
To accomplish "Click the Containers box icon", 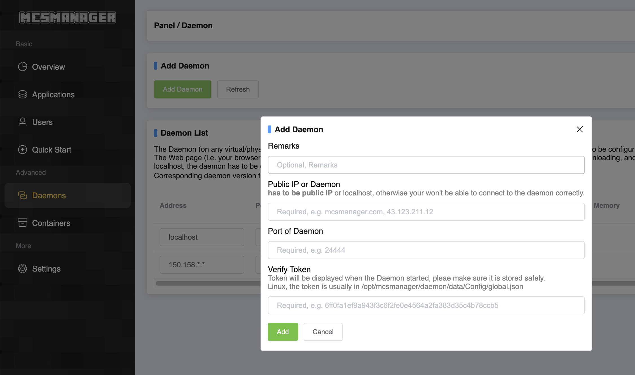I will pyautogui.click(x=23, y=223).
